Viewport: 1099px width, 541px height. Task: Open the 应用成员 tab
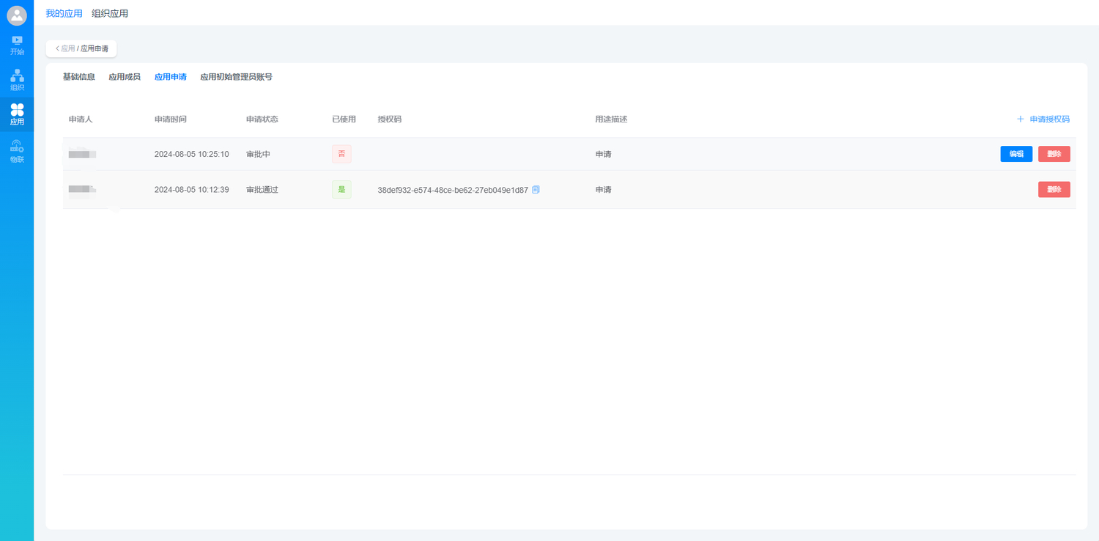125,77
